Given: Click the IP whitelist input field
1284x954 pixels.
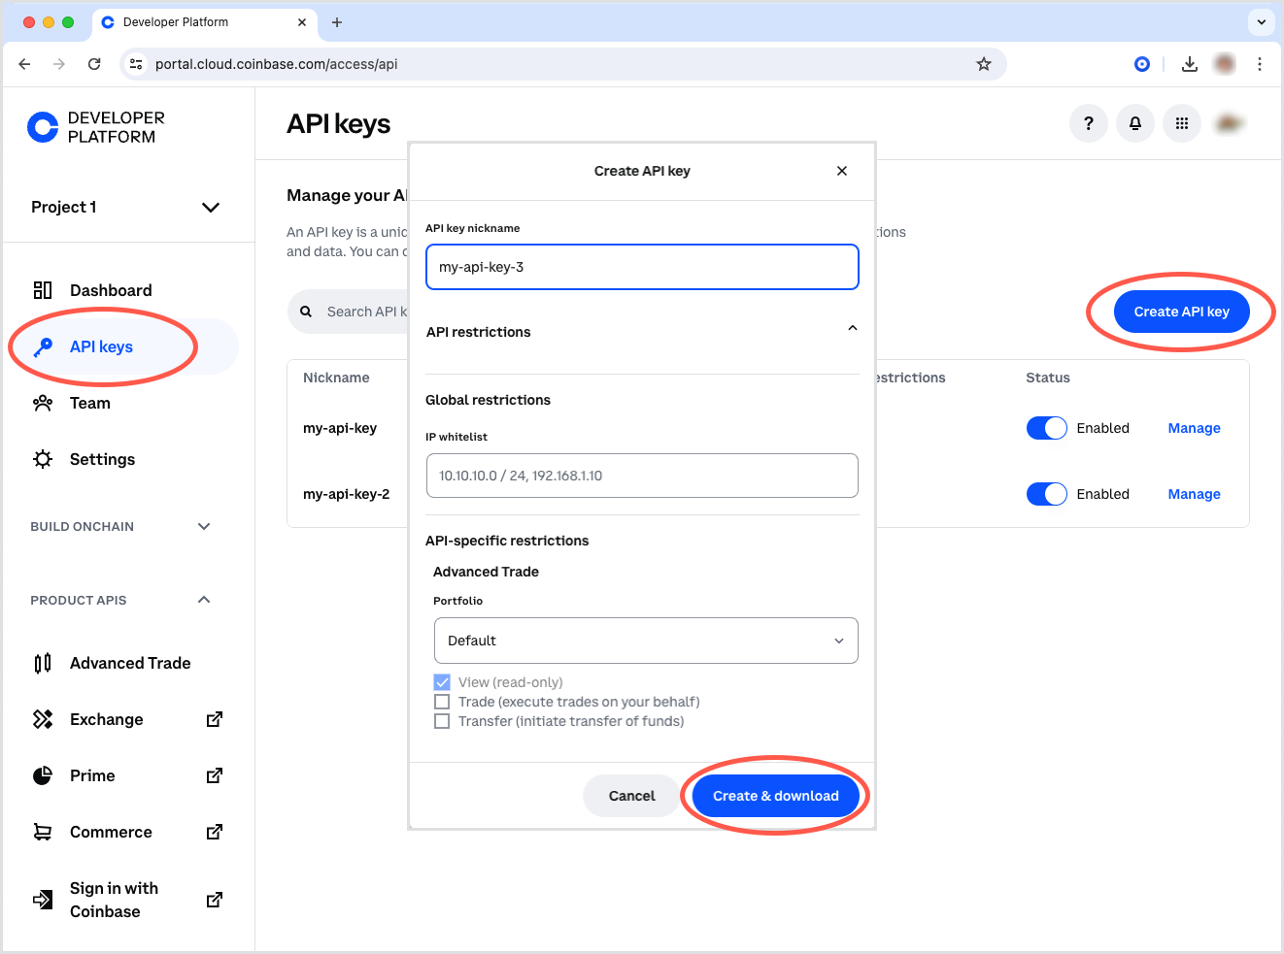Looking at the screenshot, I should pos(642,476).
